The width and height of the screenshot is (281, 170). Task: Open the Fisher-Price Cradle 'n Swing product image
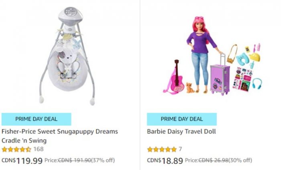click(67, 56)
